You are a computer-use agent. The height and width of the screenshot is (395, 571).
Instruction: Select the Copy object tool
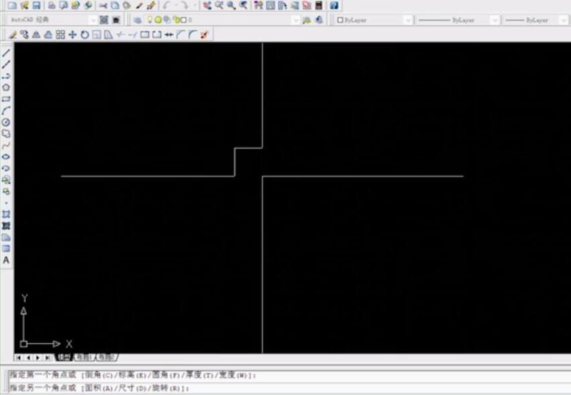(x=24, y=35)
